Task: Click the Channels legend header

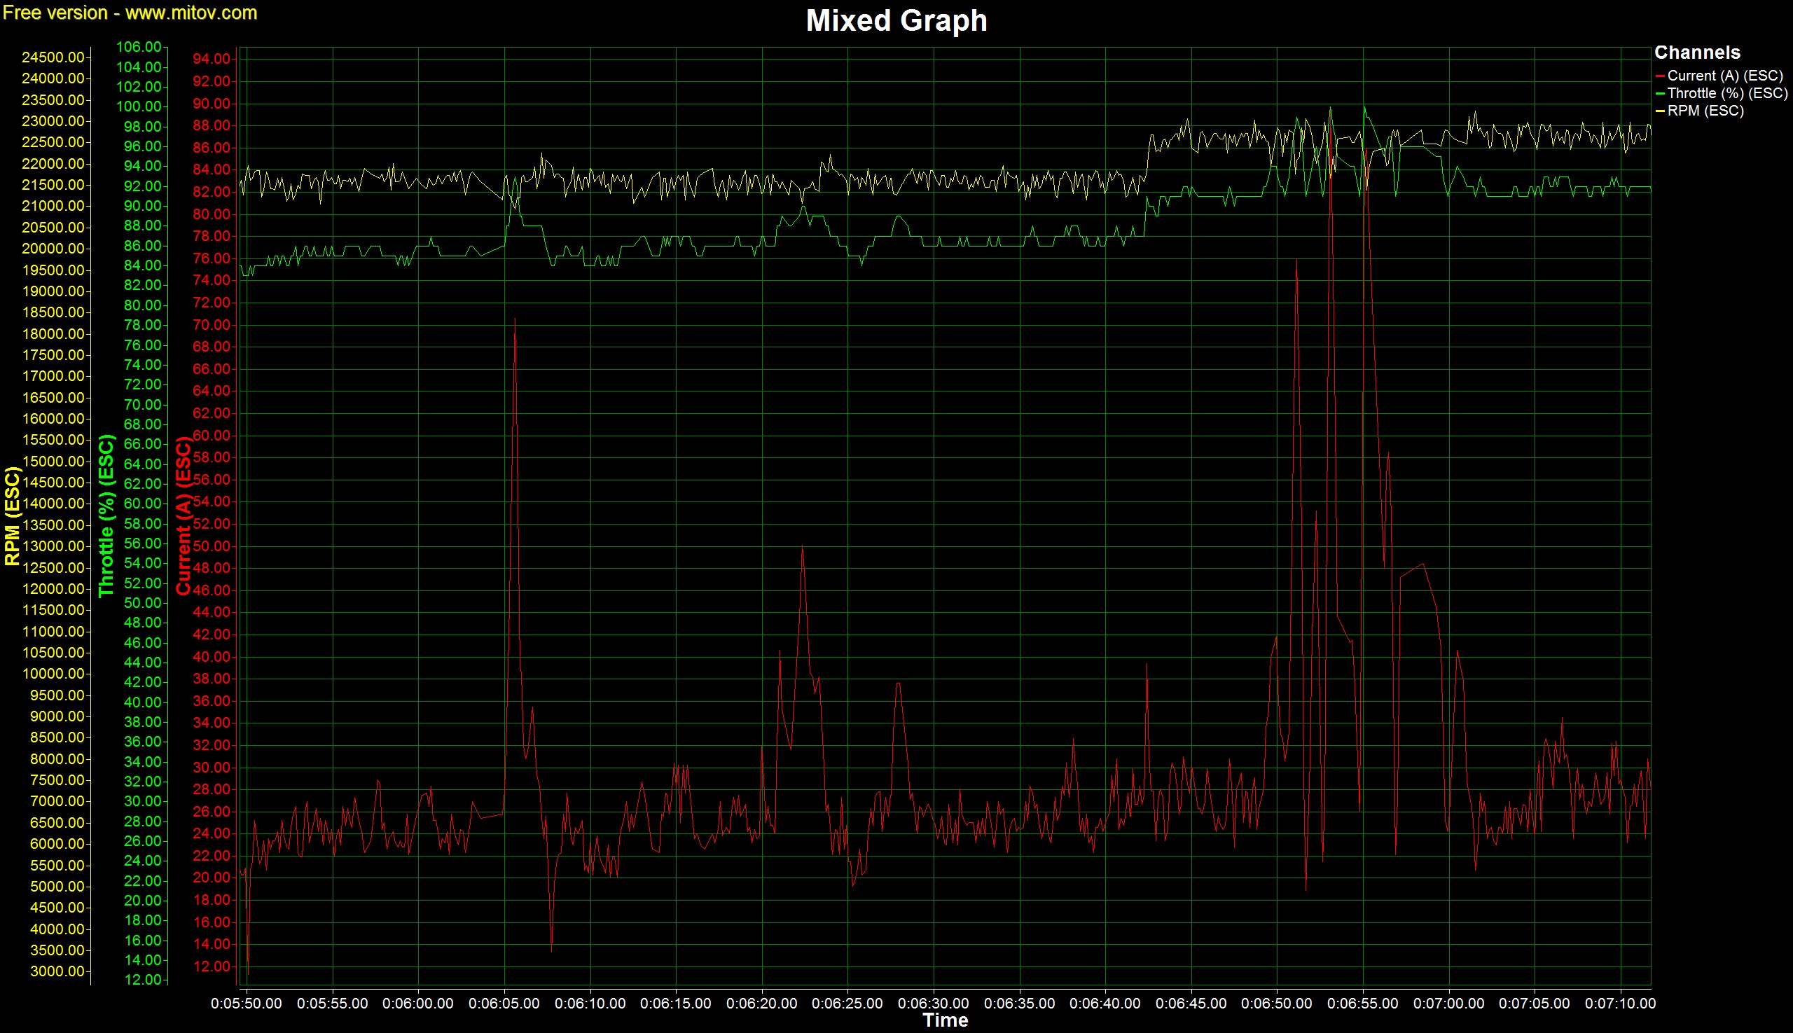Action: tap(1696, 53)
